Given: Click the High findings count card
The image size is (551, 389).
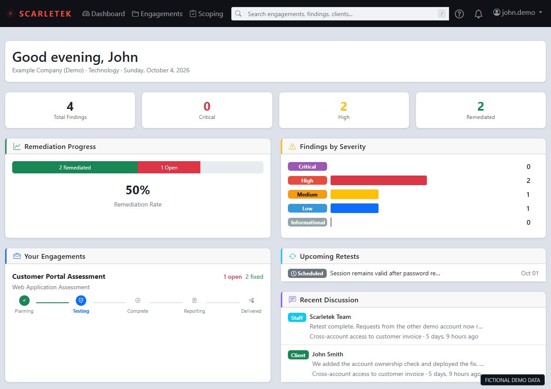Looking at the screenshot, I should 344,110.
